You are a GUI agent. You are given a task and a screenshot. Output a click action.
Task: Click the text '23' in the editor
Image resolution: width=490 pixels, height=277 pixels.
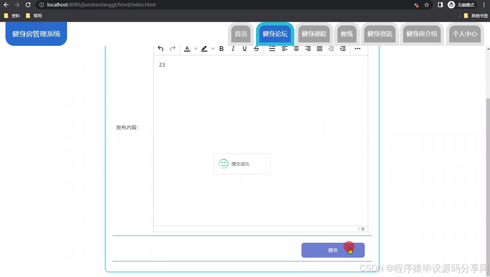[162, 64]
